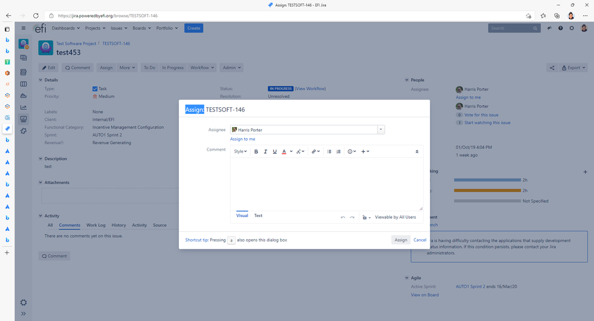Image resolution: width=594 pixels, height=321 pixels.
Task: Open the insert link dropdown
Action: [x=316, y=152]
